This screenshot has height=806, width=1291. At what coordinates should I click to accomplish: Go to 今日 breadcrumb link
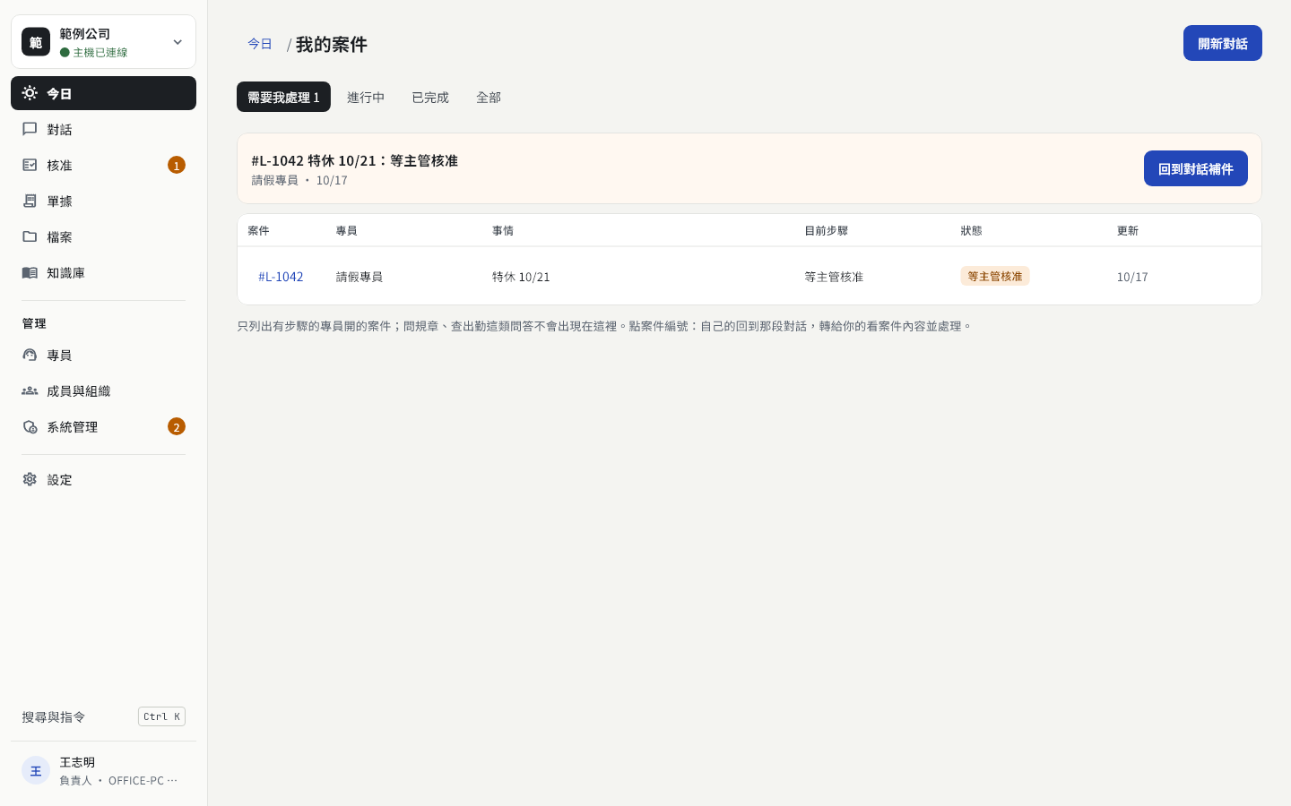pyautogui.click(x=260, y=43)
